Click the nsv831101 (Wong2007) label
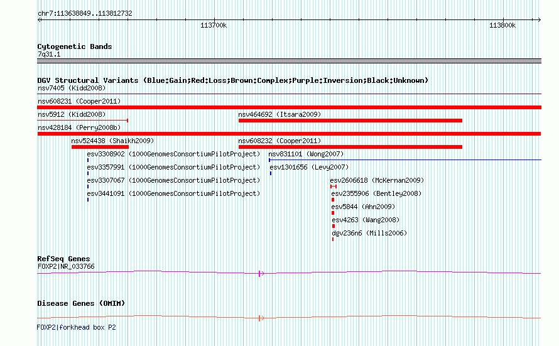This screenshot has width=559, height=346. 306,154
